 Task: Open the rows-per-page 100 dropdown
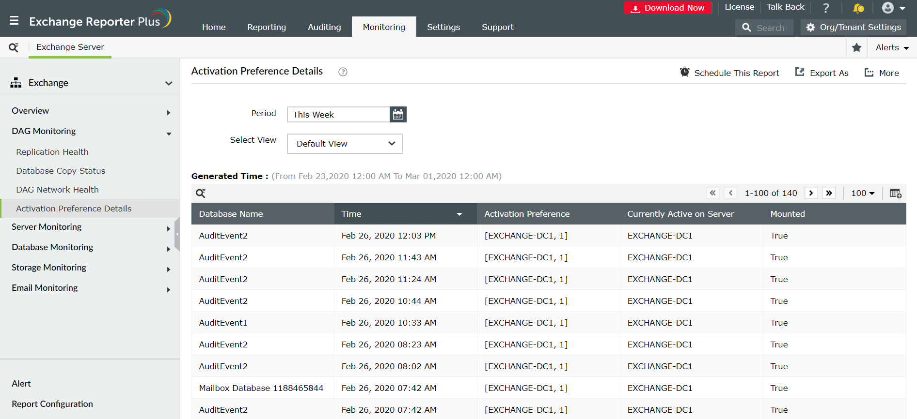click(863, 193)
